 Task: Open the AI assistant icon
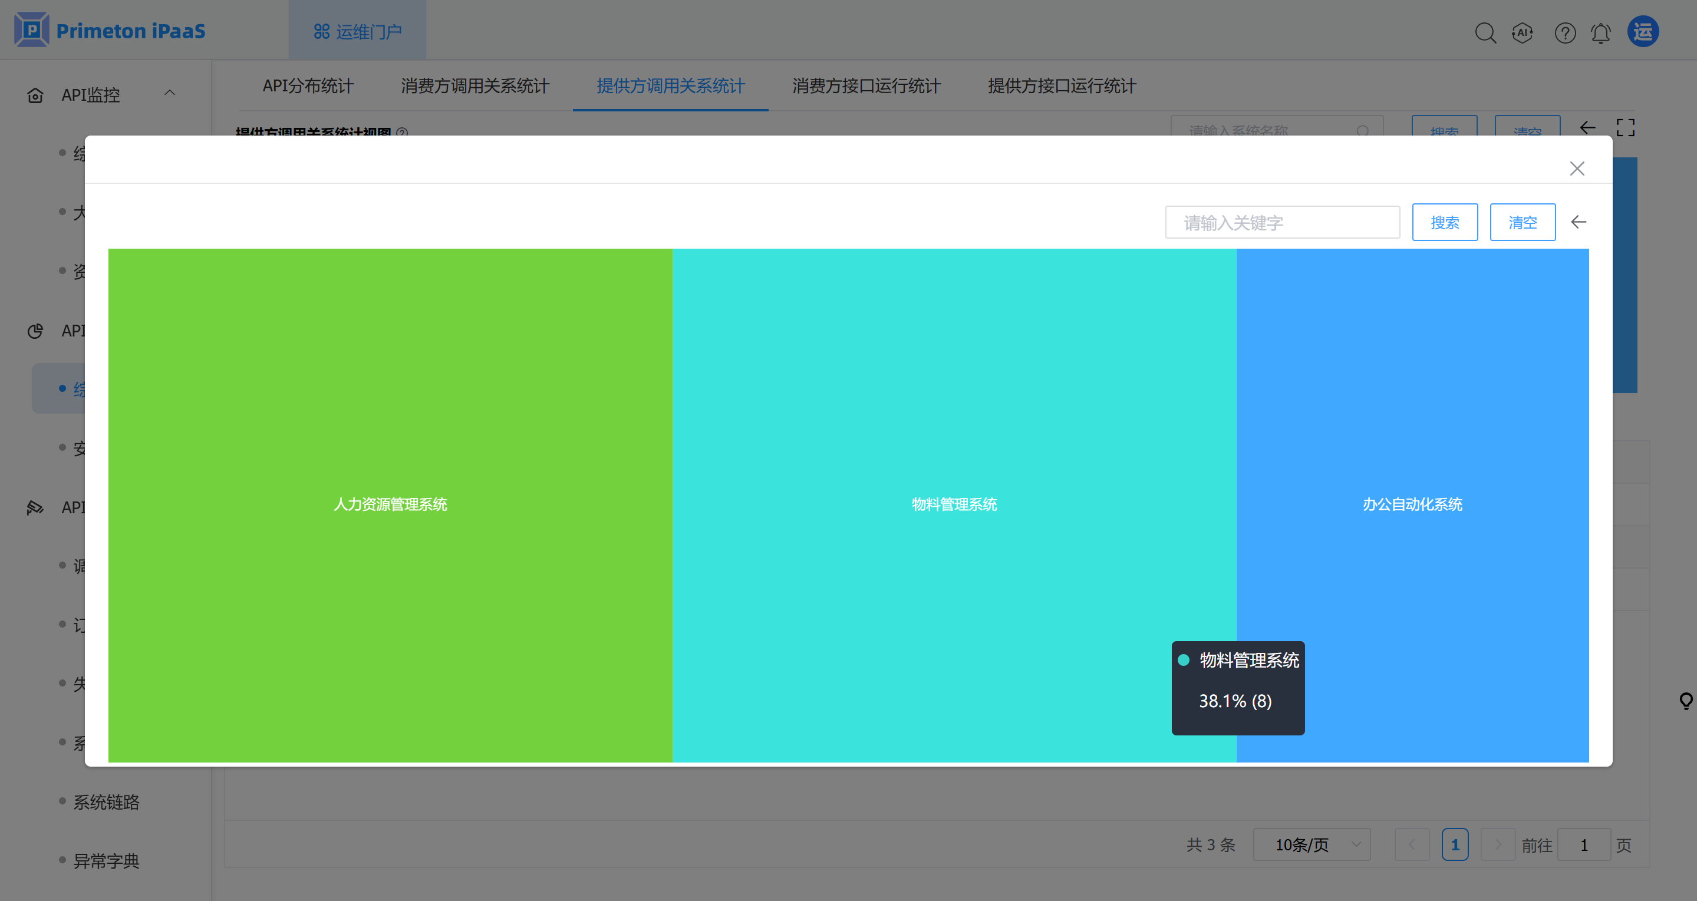[1523, 32]
